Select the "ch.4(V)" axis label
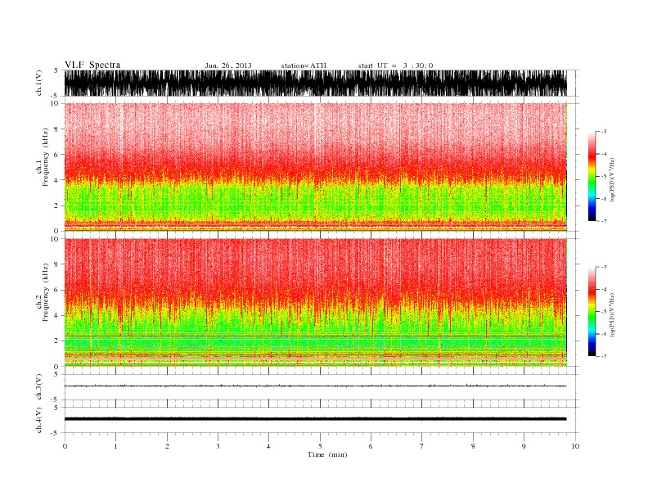The height and width of the screenshot is (501, 648). (x=39, y=420)
